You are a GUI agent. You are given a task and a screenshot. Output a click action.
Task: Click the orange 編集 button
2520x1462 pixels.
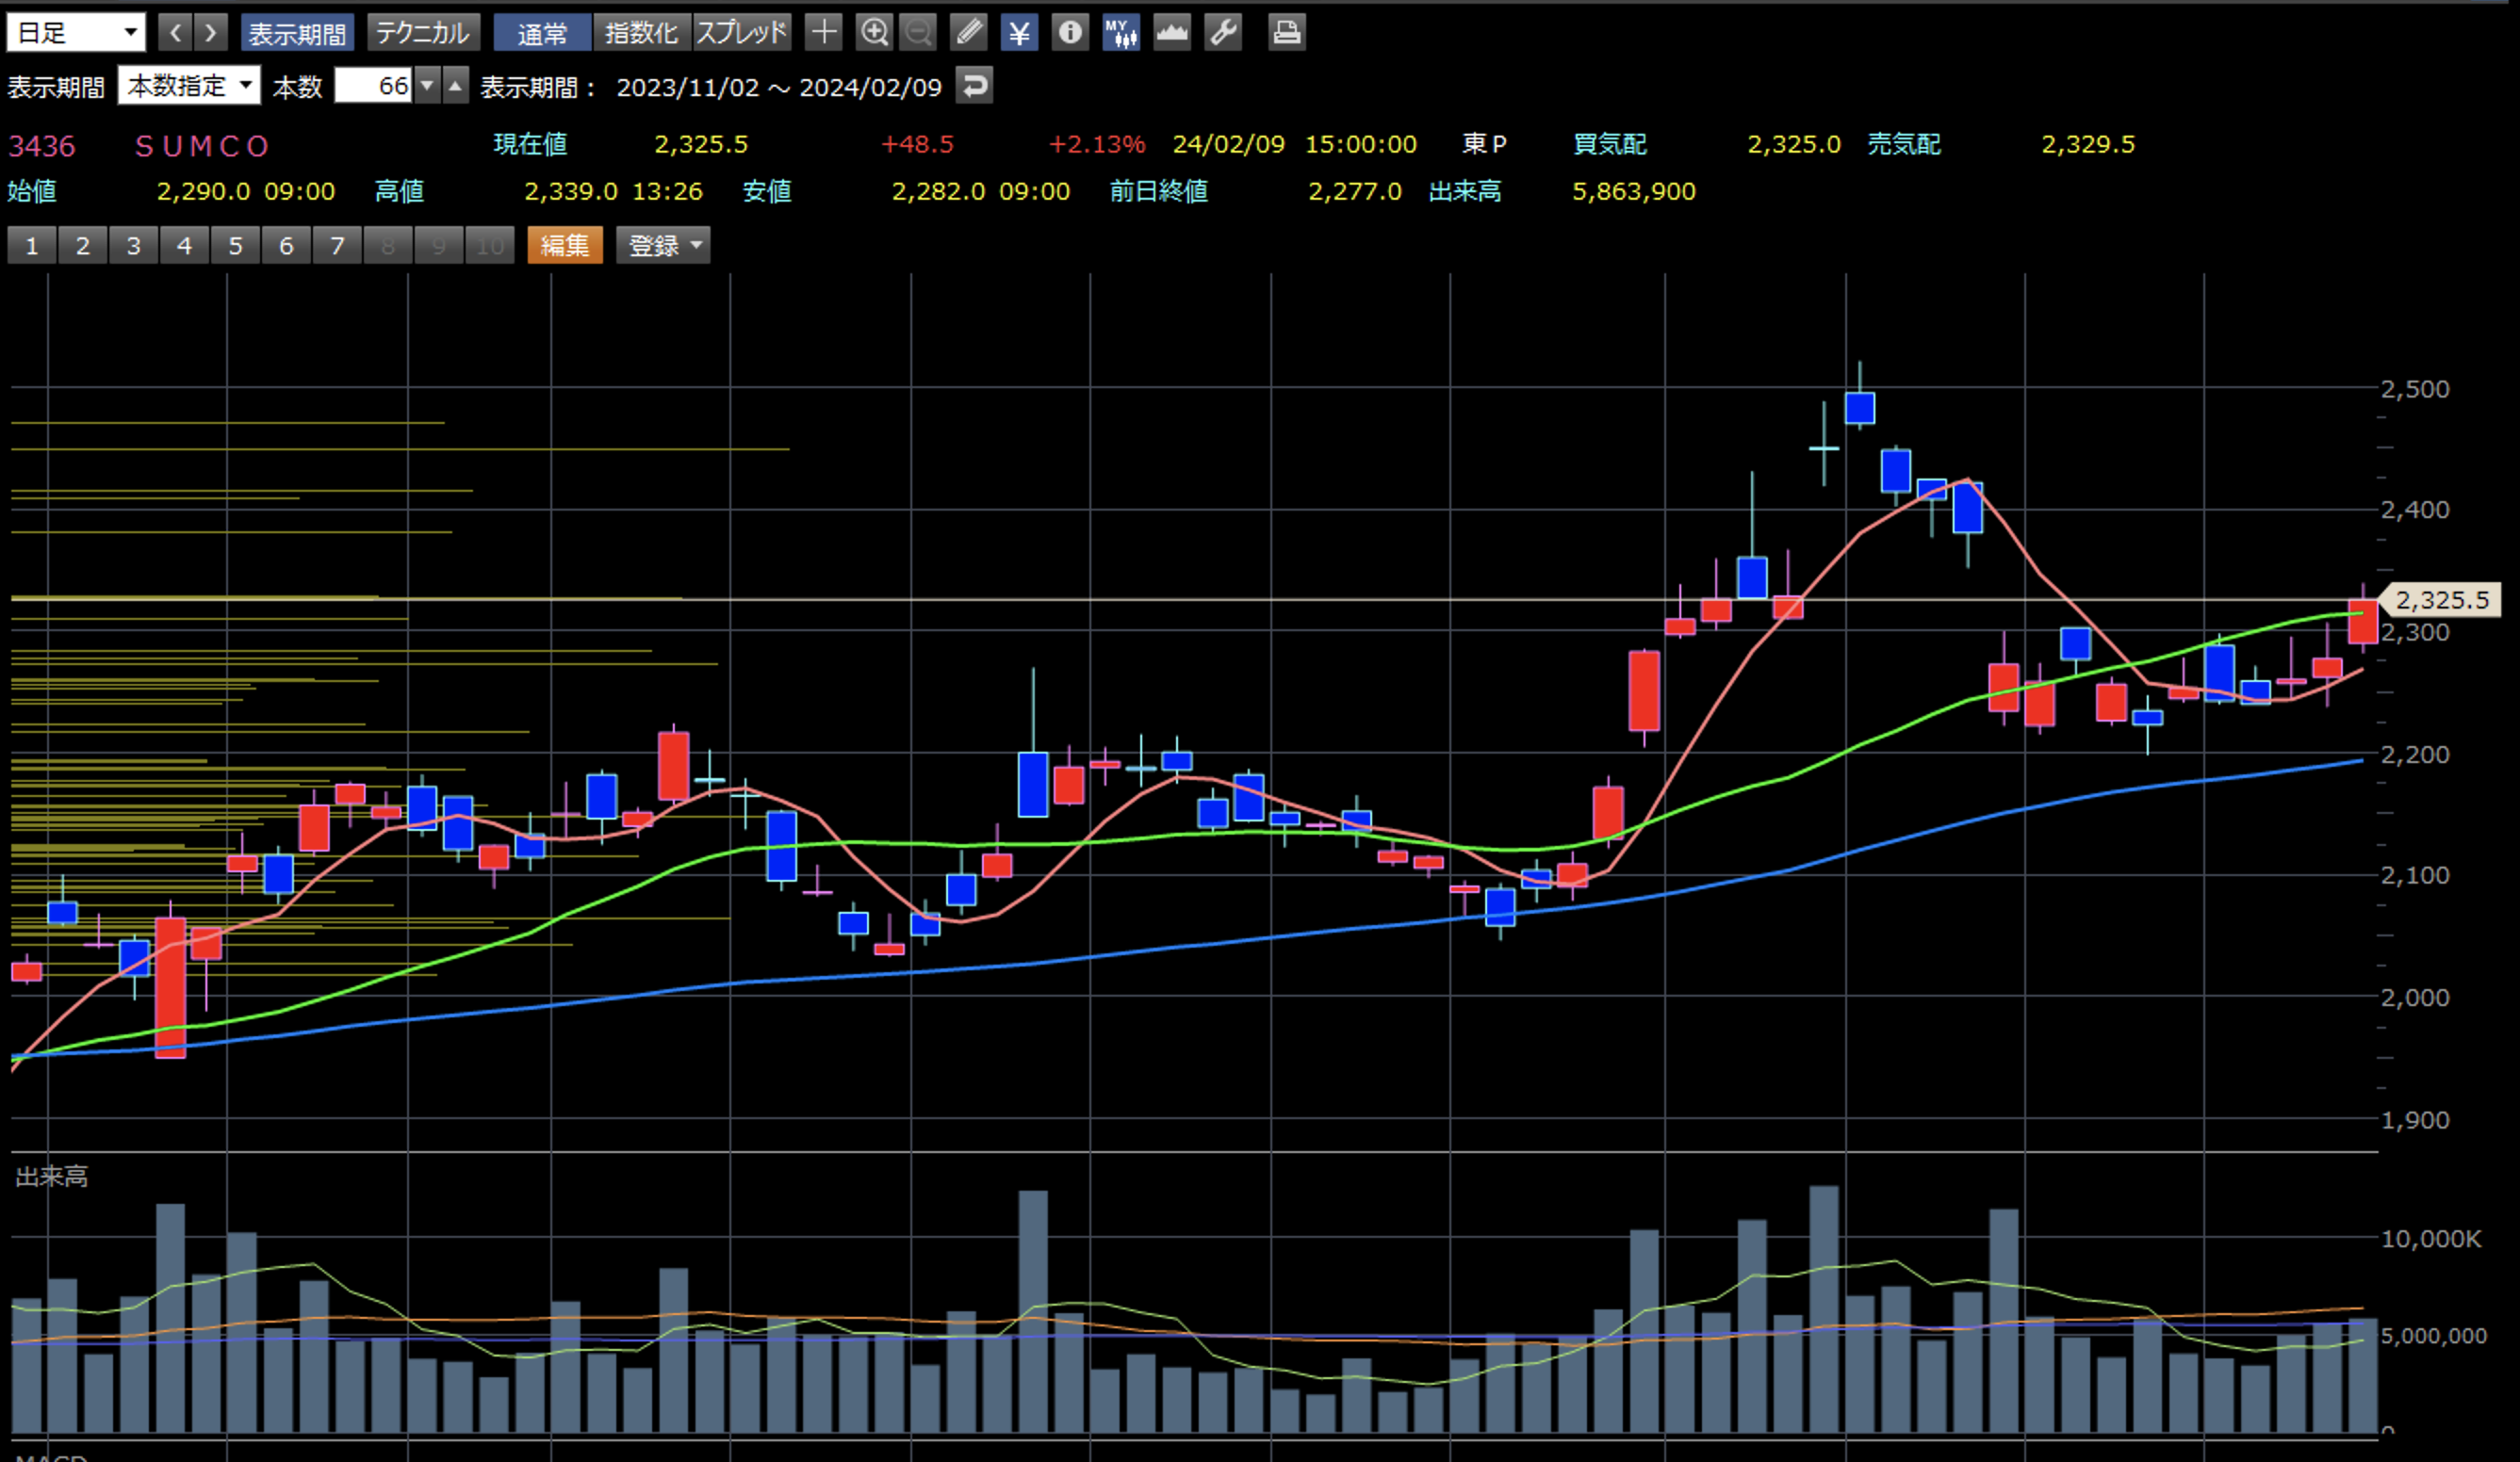click(565, 245)
